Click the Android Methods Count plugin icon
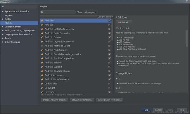The width and height of the screenshot is (190, 114). pyautogui.click(x=42, y=46)
